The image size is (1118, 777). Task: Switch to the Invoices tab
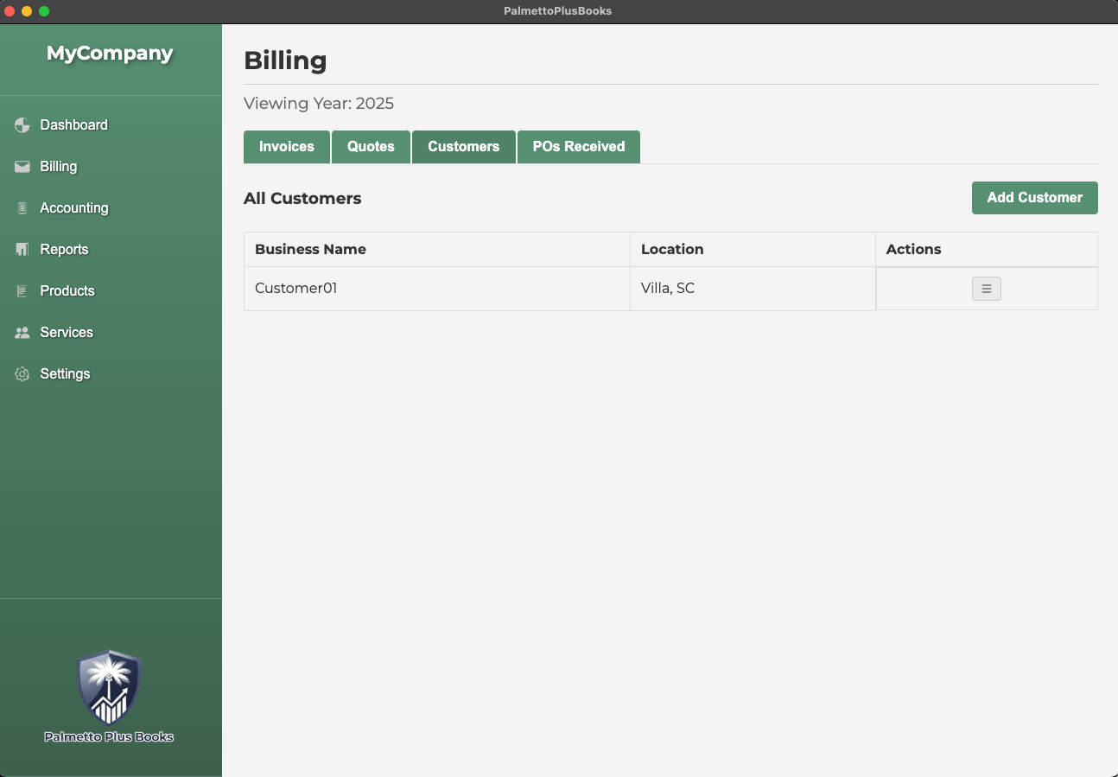[287, 147]
